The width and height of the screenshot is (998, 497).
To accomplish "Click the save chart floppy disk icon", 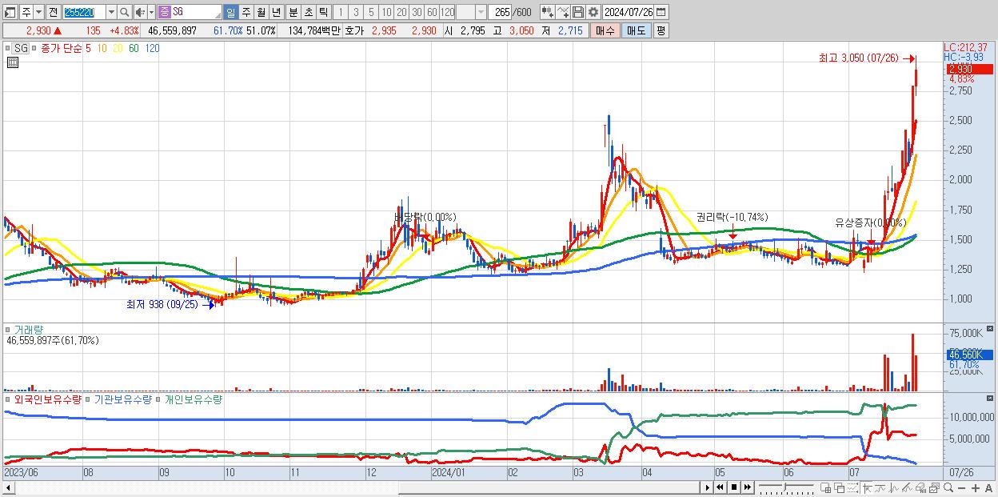I will tap(577, 12).
